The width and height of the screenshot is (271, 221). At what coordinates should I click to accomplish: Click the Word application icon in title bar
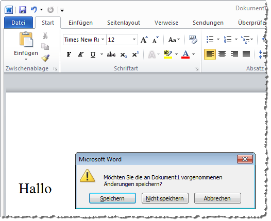9,10
